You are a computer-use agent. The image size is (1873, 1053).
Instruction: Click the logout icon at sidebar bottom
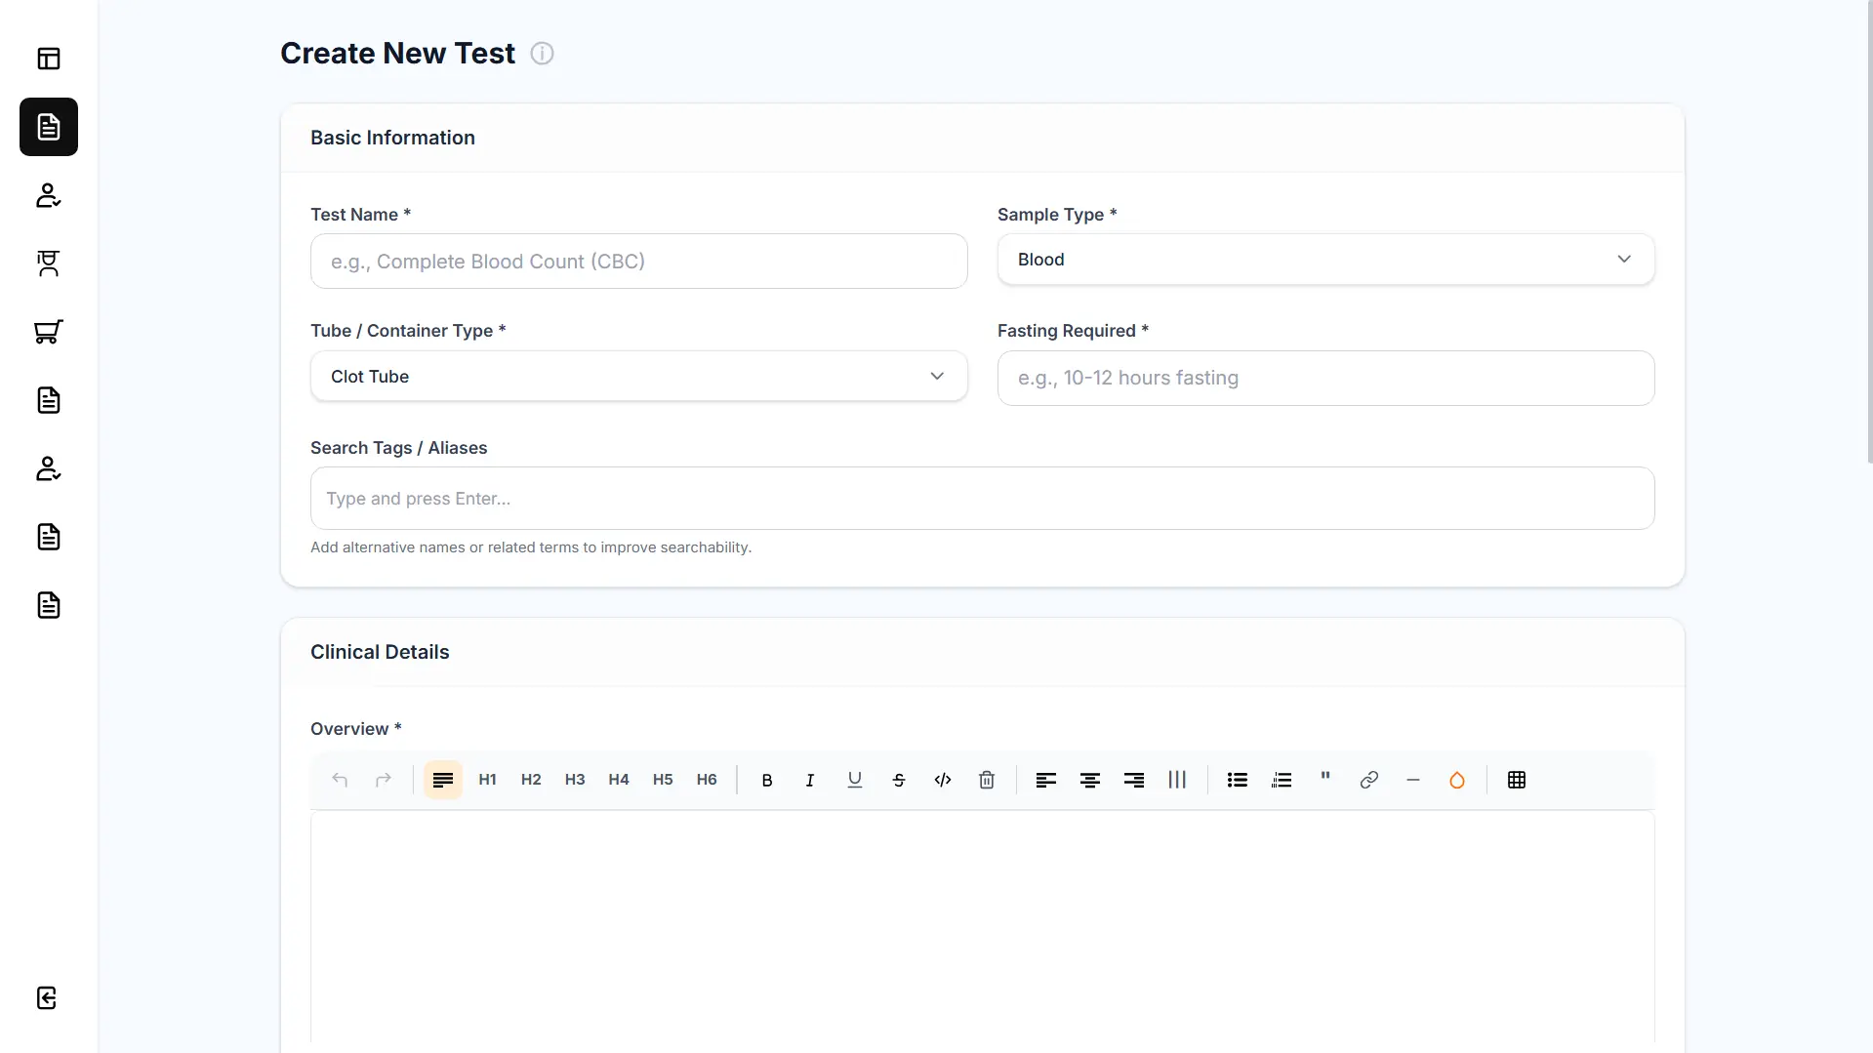[47, 997]
